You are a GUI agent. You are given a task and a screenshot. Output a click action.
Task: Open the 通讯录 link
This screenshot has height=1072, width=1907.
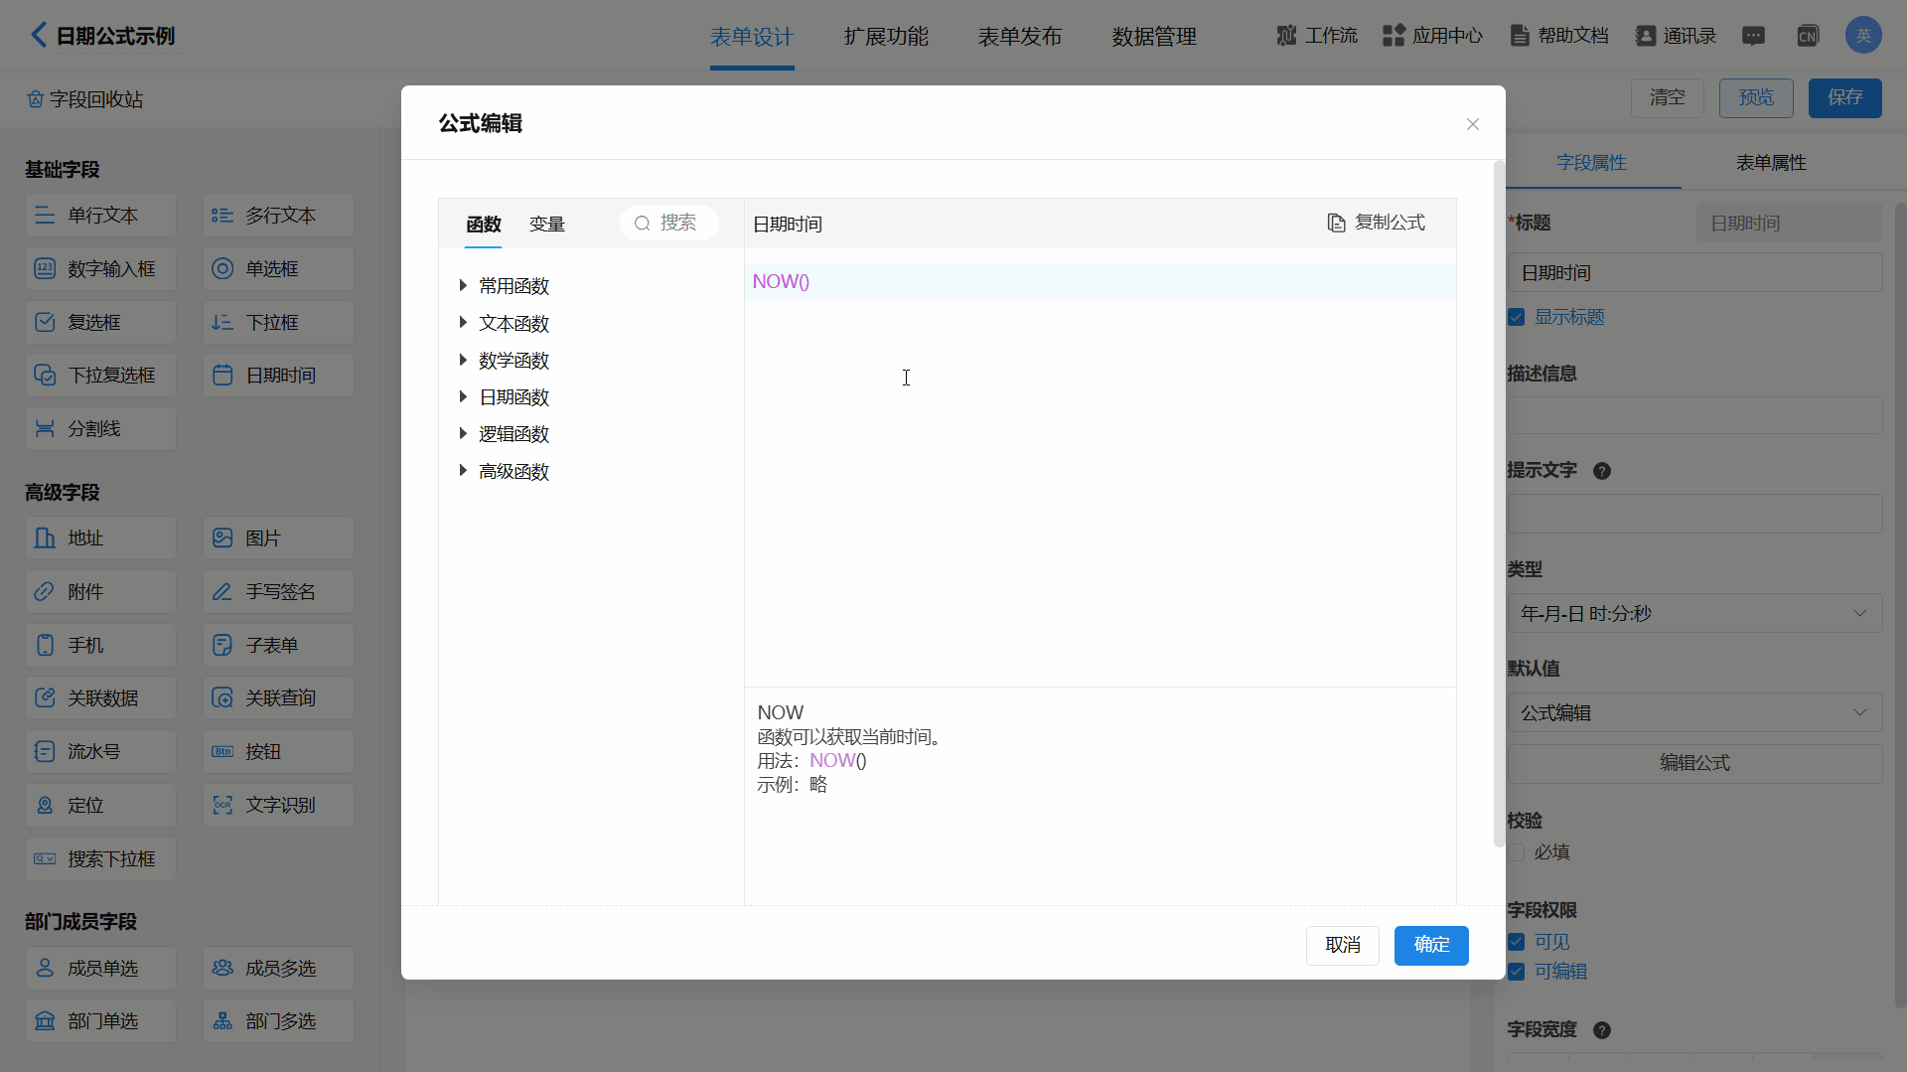(1677, 36)
